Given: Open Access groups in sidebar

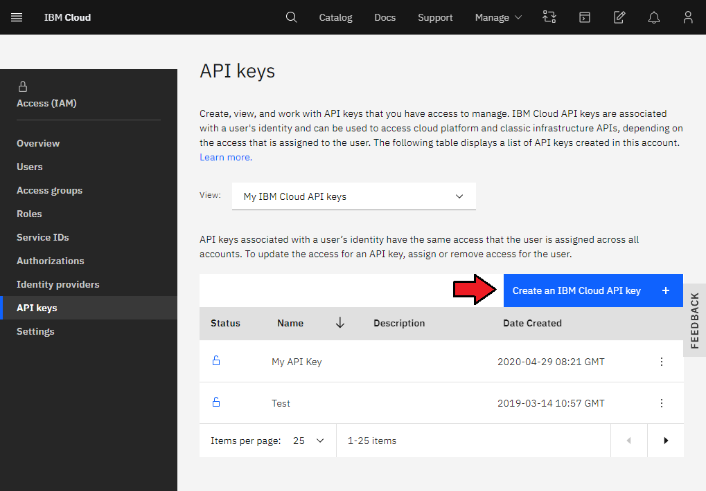Looking at the screenshot, I should point(49,190).
